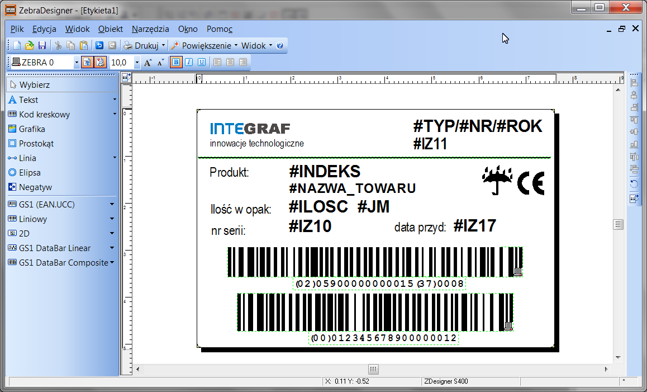The height and width of the screenshot is (392, 647).
Task: Open a label file using the folder icon
Action: (x=29, y=45)
